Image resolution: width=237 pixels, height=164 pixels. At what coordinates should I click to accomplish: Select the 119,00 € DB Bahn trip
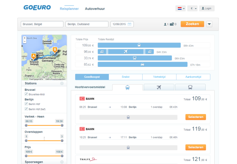pos(195,147)
